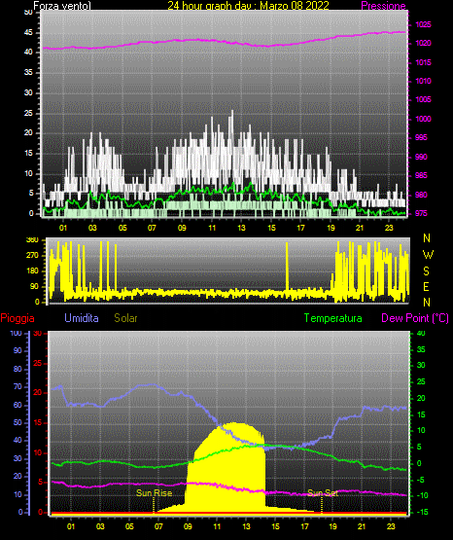Click the Pressione legend label
The width and height of the screenshot is (453, 540).
coord(383,6)
